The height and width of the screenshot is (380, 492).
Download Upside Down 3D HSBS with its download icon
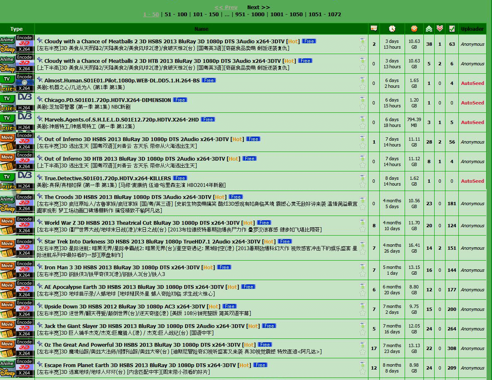pyautogui.click(x=362, y=305)
